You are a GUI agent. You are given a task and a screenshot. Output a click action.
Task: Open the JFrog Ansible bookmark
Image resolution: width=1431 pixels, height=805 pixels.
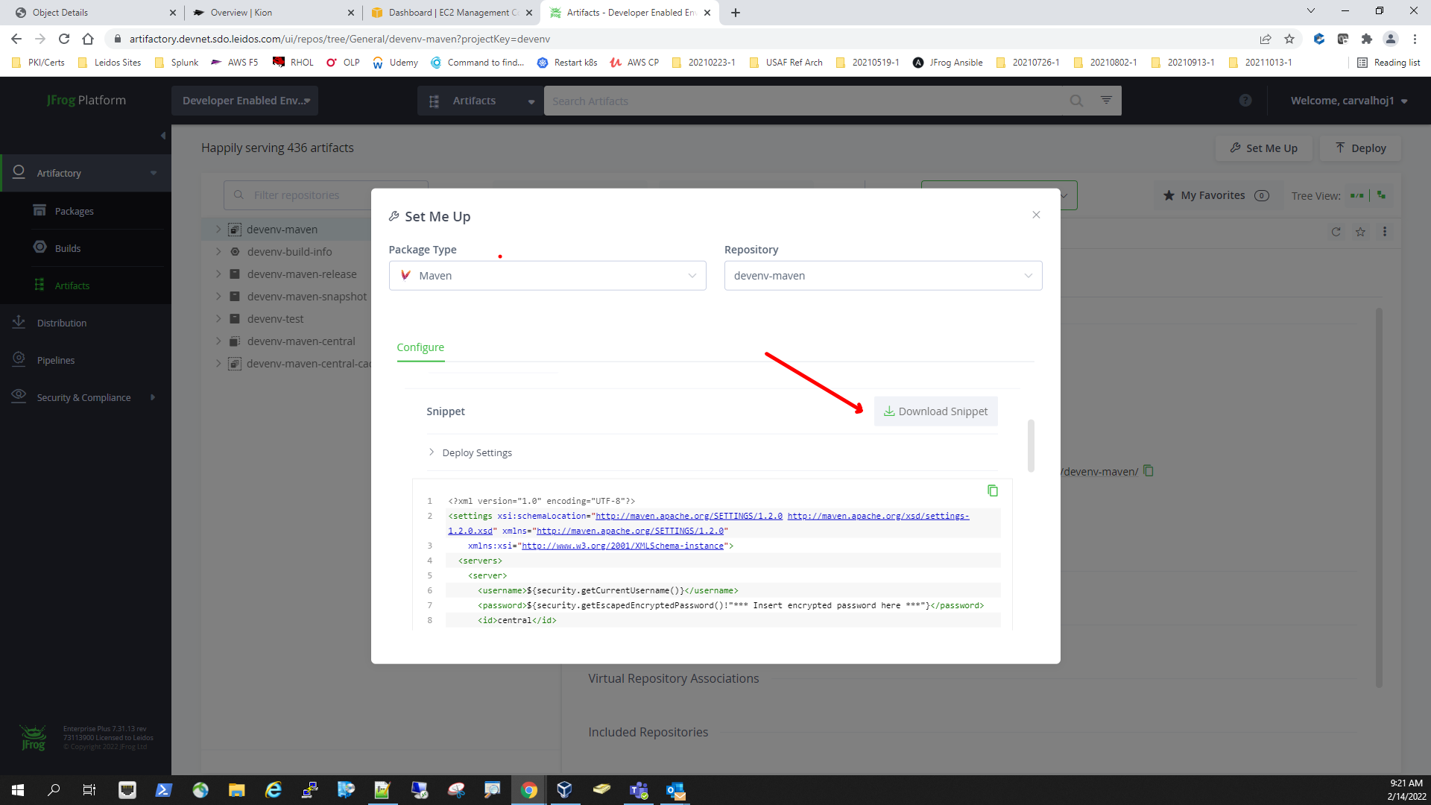tap(948, 63)
